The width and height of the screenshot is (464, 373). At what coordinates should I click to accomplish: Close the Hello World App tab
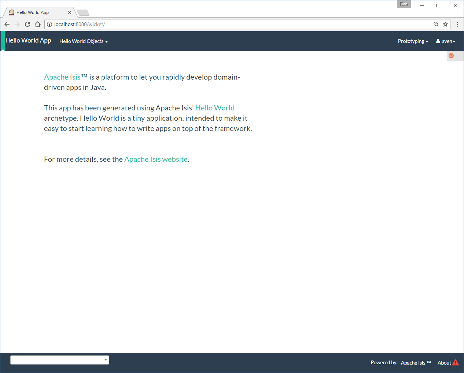70,12
